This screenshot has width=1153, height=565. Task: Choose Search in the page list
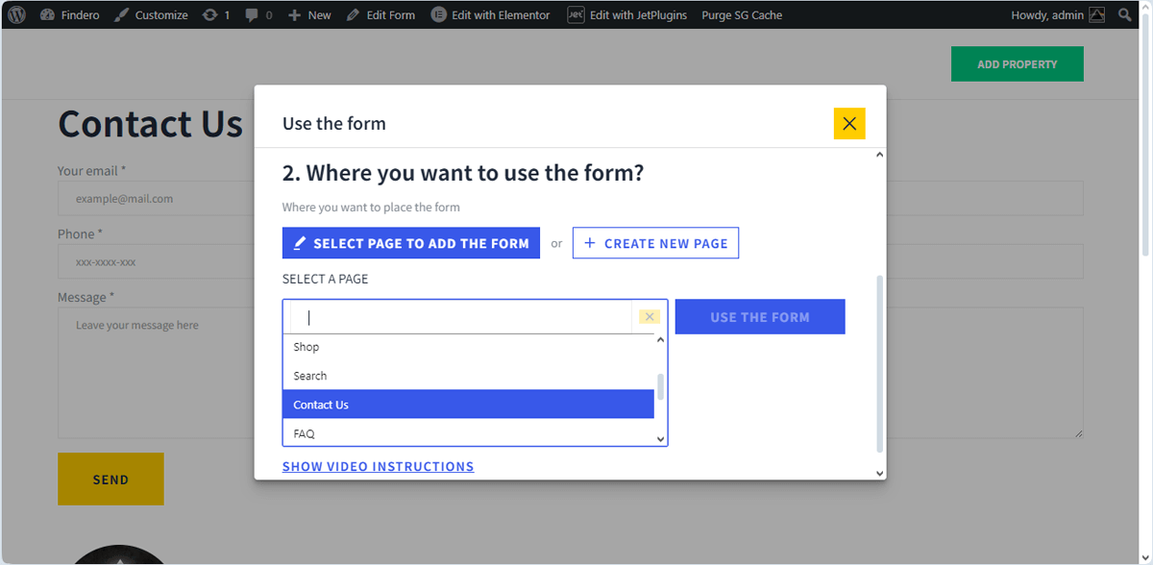tap(468, 376)
